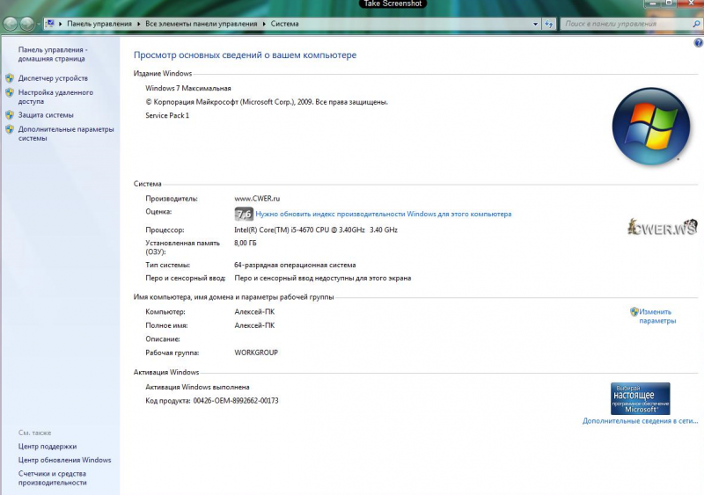
Task: Click the search Control Panel input field
Action: 627,24
